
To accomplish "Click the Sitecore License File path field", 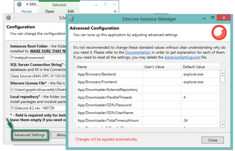I will click(38, 90).
